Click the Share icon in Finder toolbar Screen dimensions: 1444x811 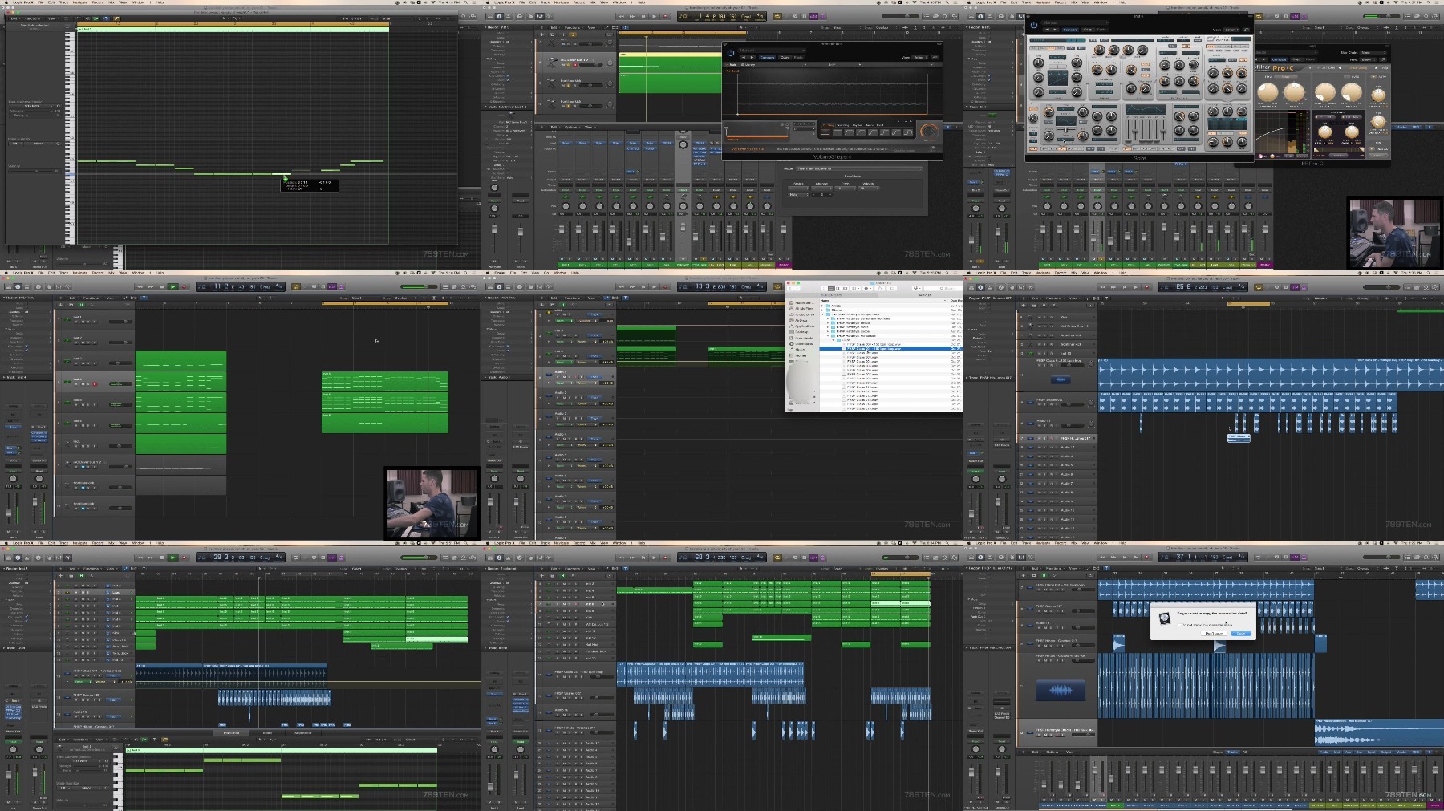(x=880, y=288)
